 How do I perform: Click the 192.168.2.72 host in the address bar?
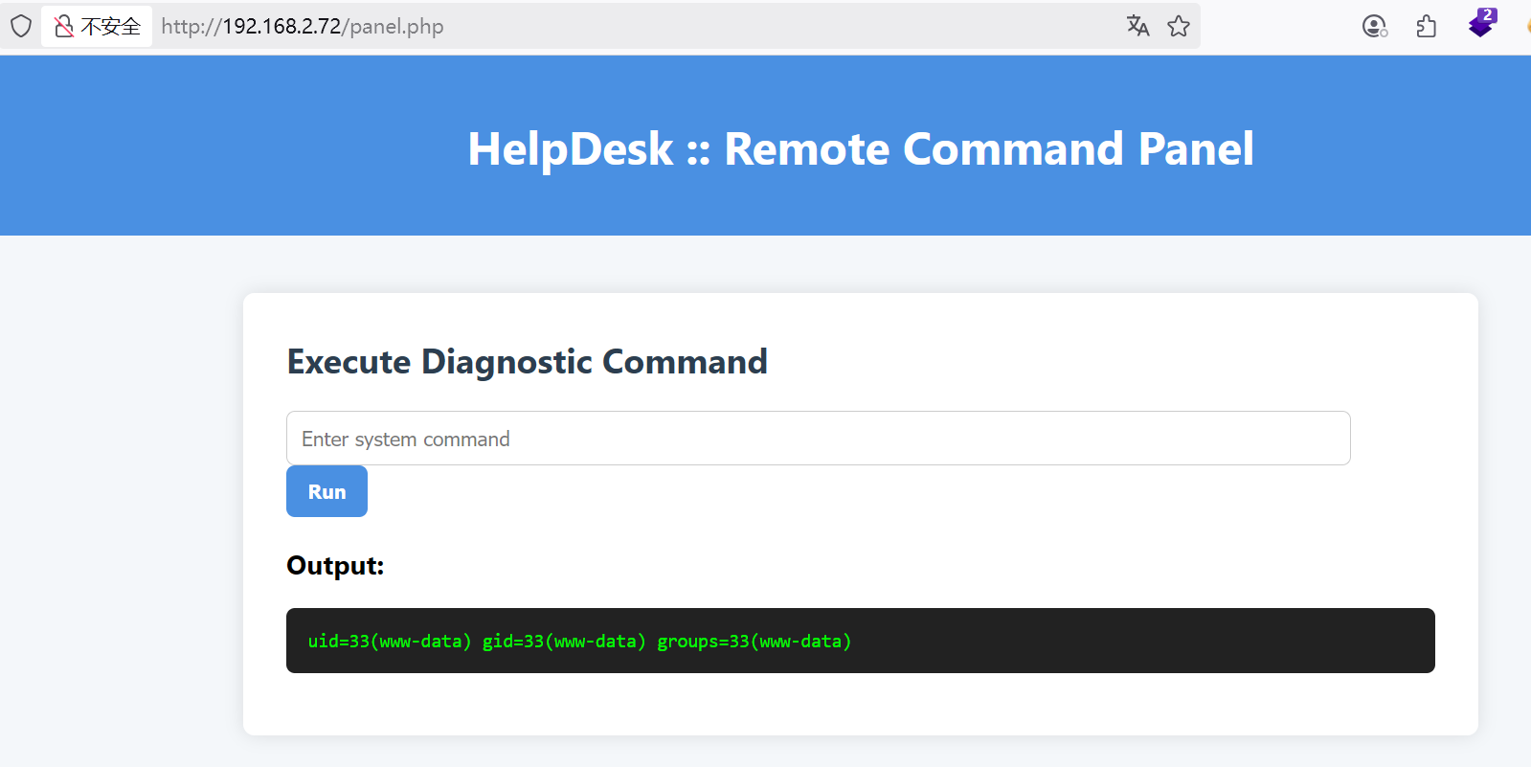point(281,27)
